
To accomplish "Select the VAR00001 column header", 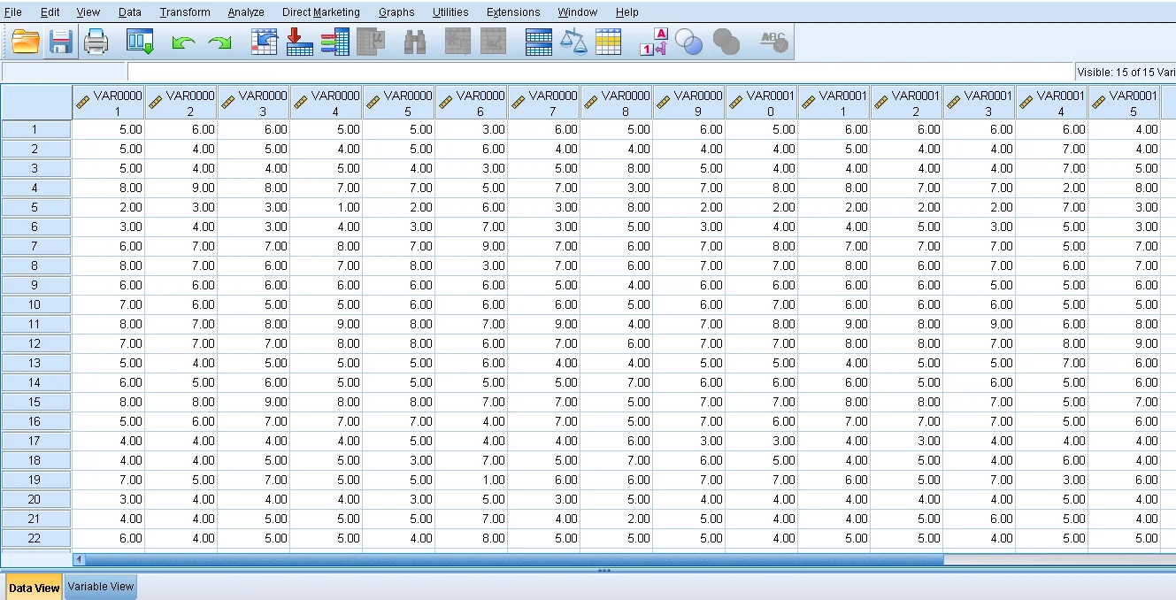I will tap(108, 101).
